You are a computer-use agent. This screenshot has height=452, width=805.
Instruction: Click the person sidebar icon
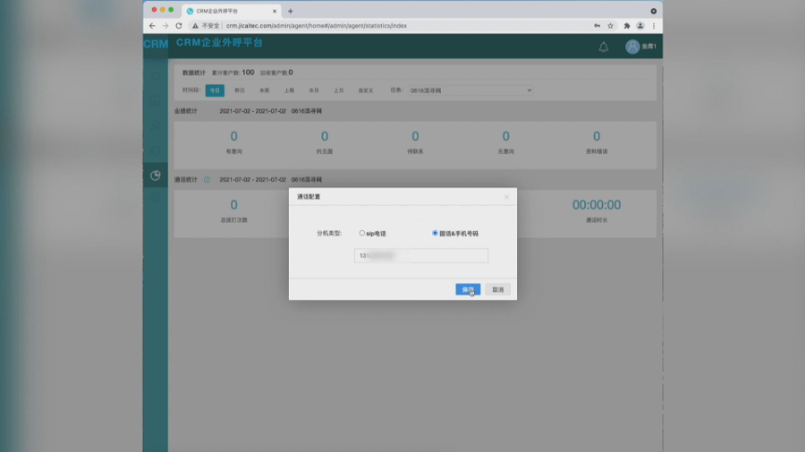(155, 126)
